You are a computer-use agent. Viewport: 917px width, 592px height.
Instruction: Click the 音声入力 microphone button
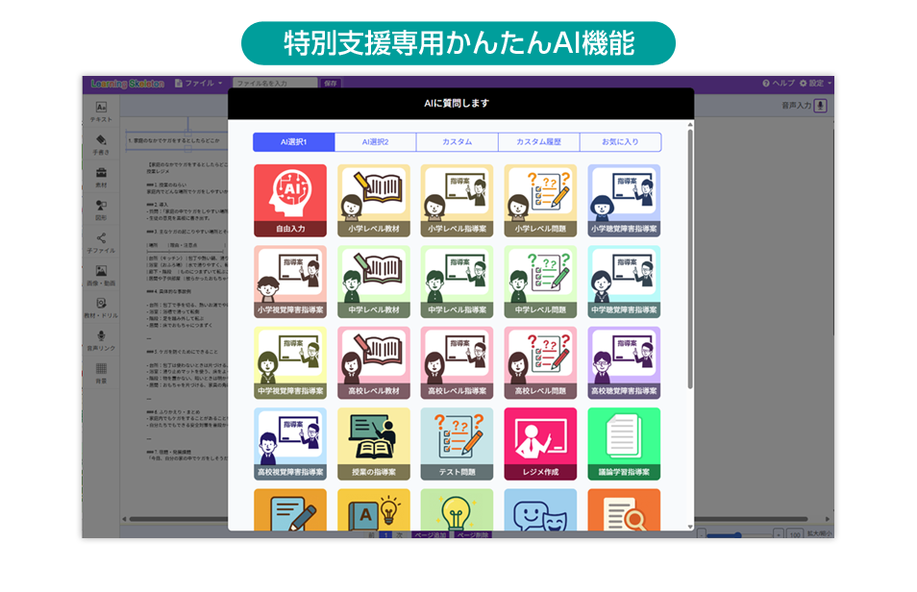tap(820, 106)
